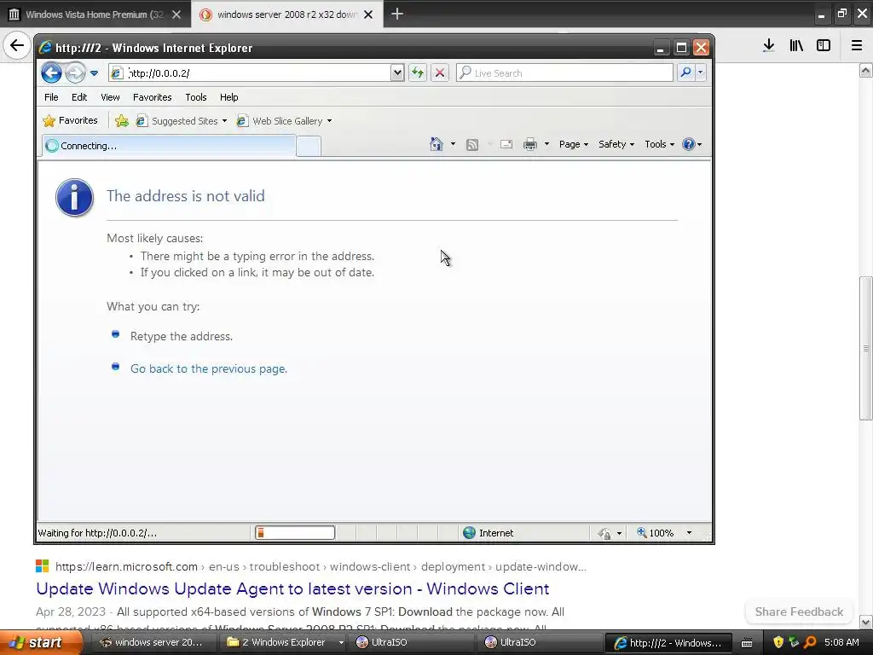Open the Firefox library icon

click(796, 45)
